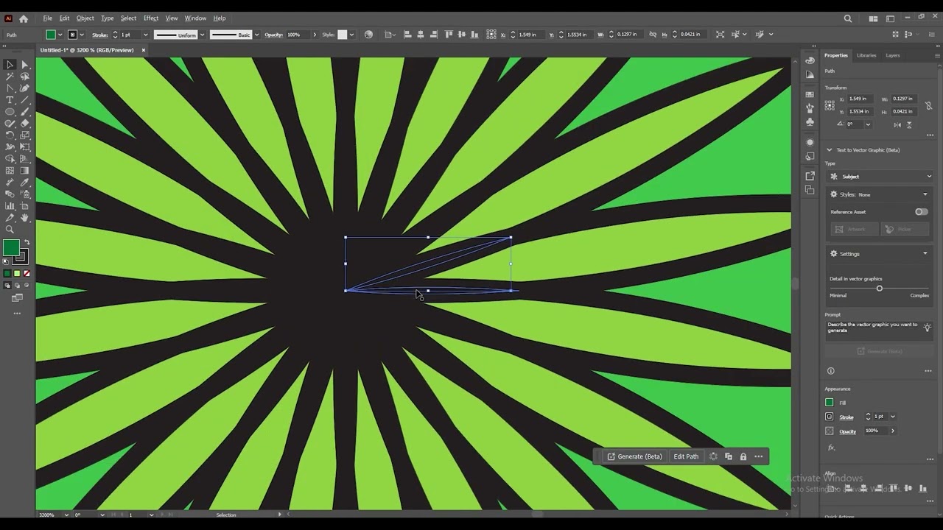Open the Subject type dropdown
This screenshot has height=530, width=943.
click(880, 177)
